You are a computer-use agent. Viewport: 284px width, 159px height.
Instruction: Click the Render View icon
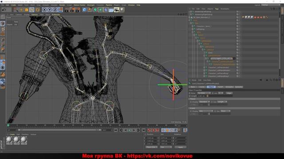(67, 10)
